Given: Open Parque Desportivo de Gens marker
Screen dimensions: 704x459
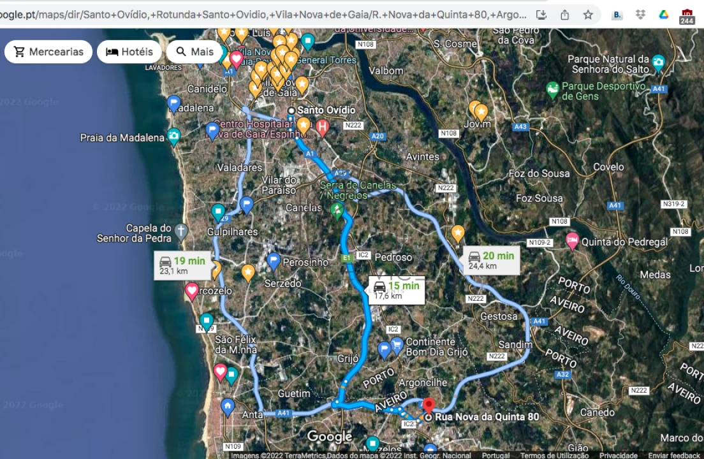Looking at the screenshot, I should click(552, 89).
